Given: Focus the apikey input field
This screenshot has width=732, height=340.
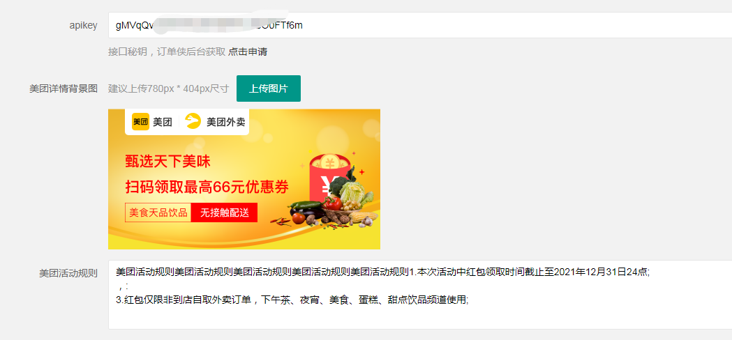Looking at the screenshot, I should tap(419, 25).
